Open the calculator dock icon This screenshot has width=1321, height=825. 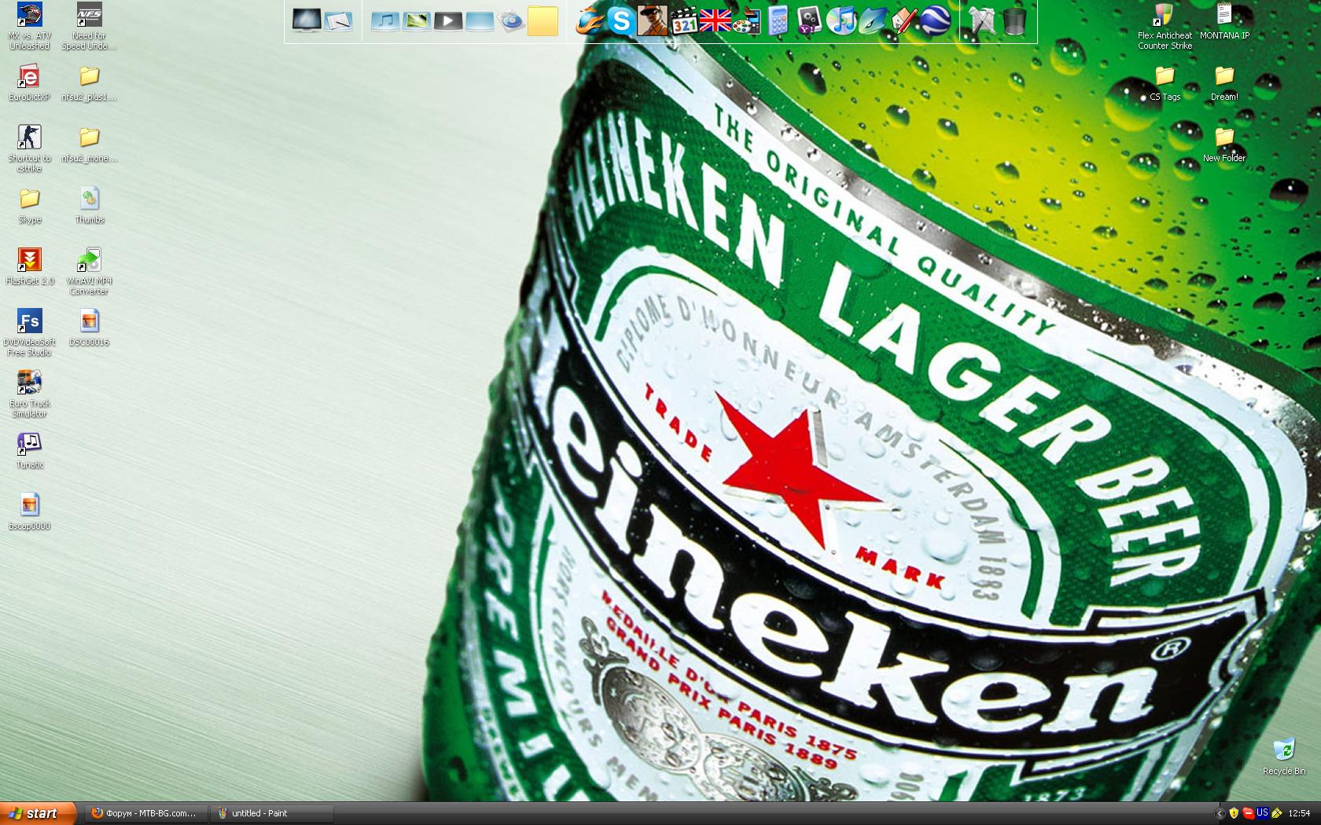[778, 21]
